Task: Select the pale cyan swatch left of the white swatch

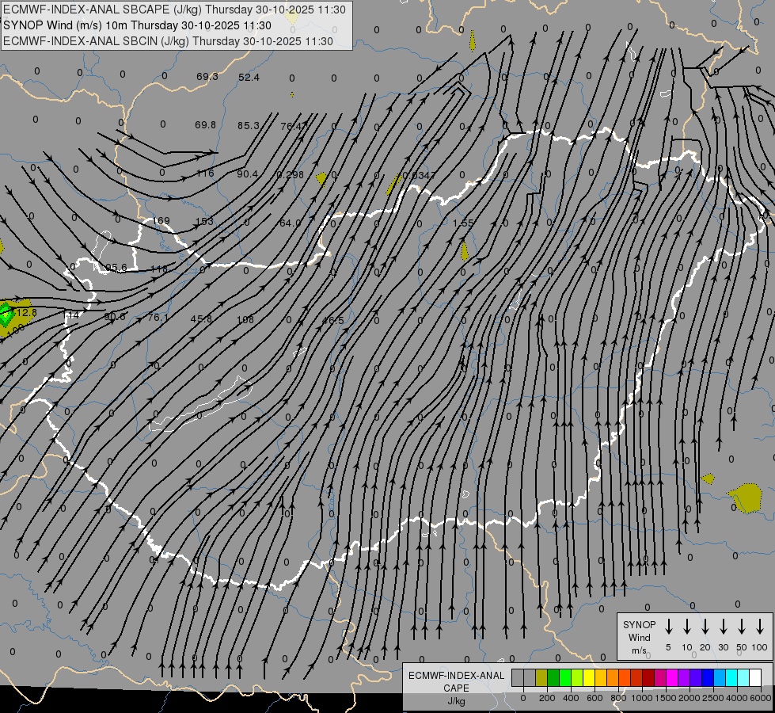Action: coord(743,678)
